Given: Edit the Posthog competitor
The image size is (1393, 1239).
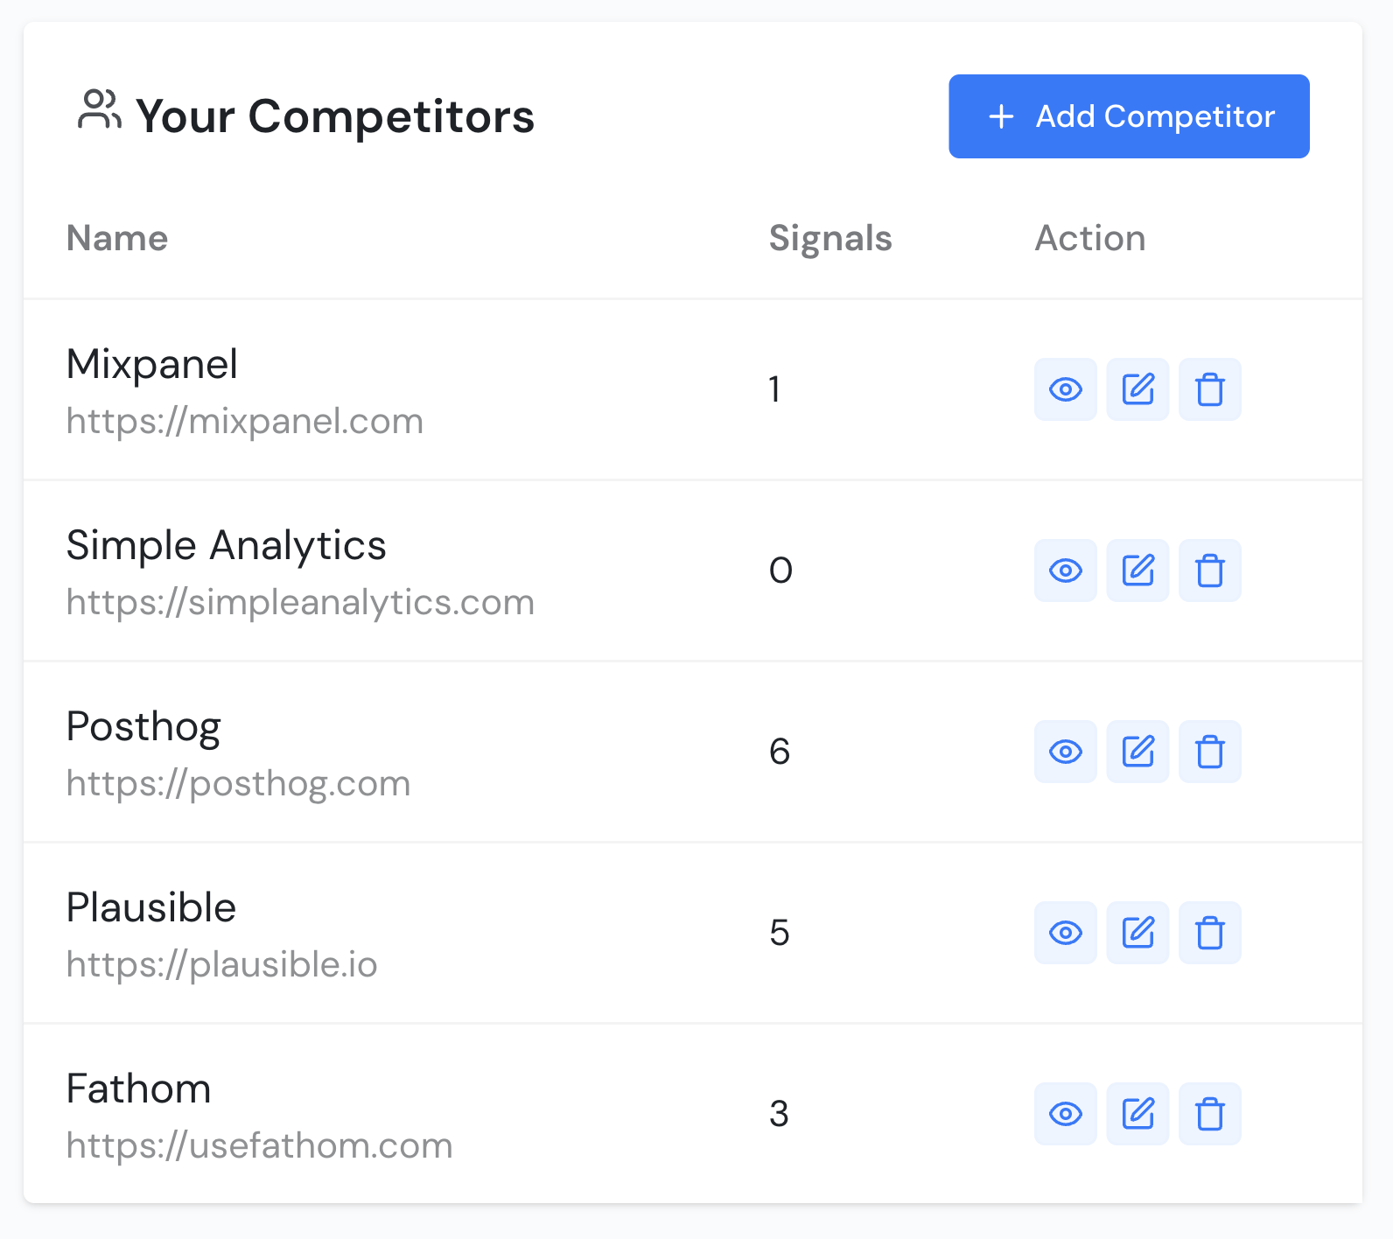Looking at the screenshot, I should click(1137, 752).
